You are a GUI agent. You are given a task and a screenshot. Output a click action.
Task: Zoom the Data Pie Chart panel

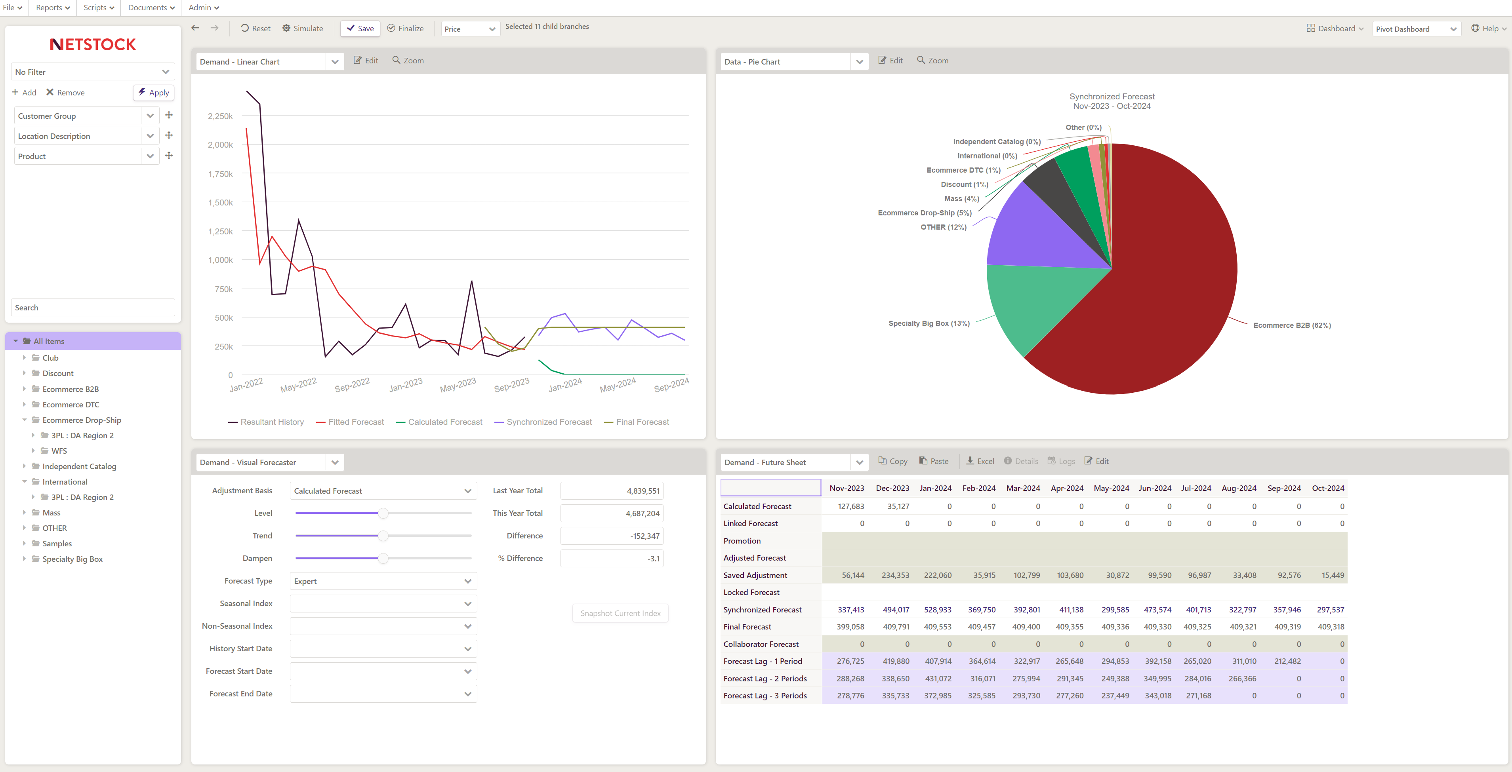pos(932,60)
